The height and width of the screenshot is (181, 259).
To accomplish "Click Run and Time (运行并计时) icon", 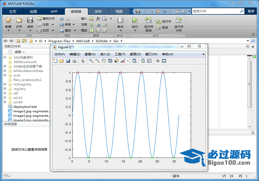I will pos(179,20).
